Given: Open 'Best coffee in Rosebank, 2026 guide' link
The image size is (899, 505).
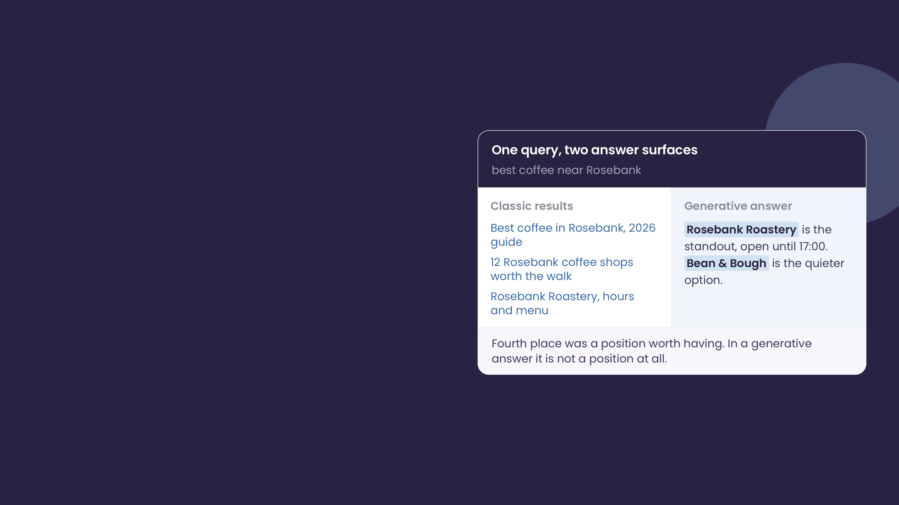Looking at the screenshot, I should click(x=573, y=235).
